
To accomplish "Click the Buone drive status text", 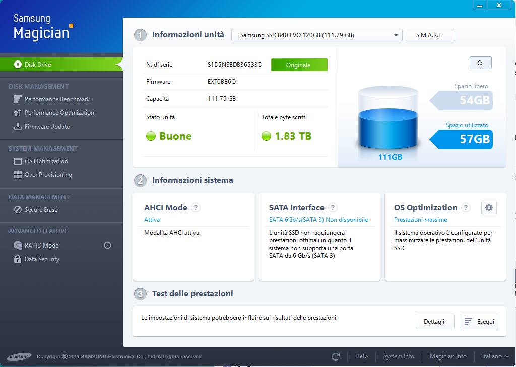I will (x=175, y=136).
